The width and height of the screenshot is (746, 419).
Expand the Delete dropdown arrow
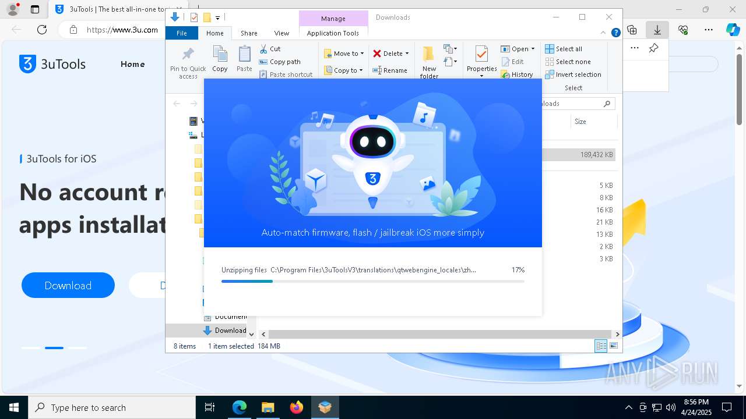(407, 54)
